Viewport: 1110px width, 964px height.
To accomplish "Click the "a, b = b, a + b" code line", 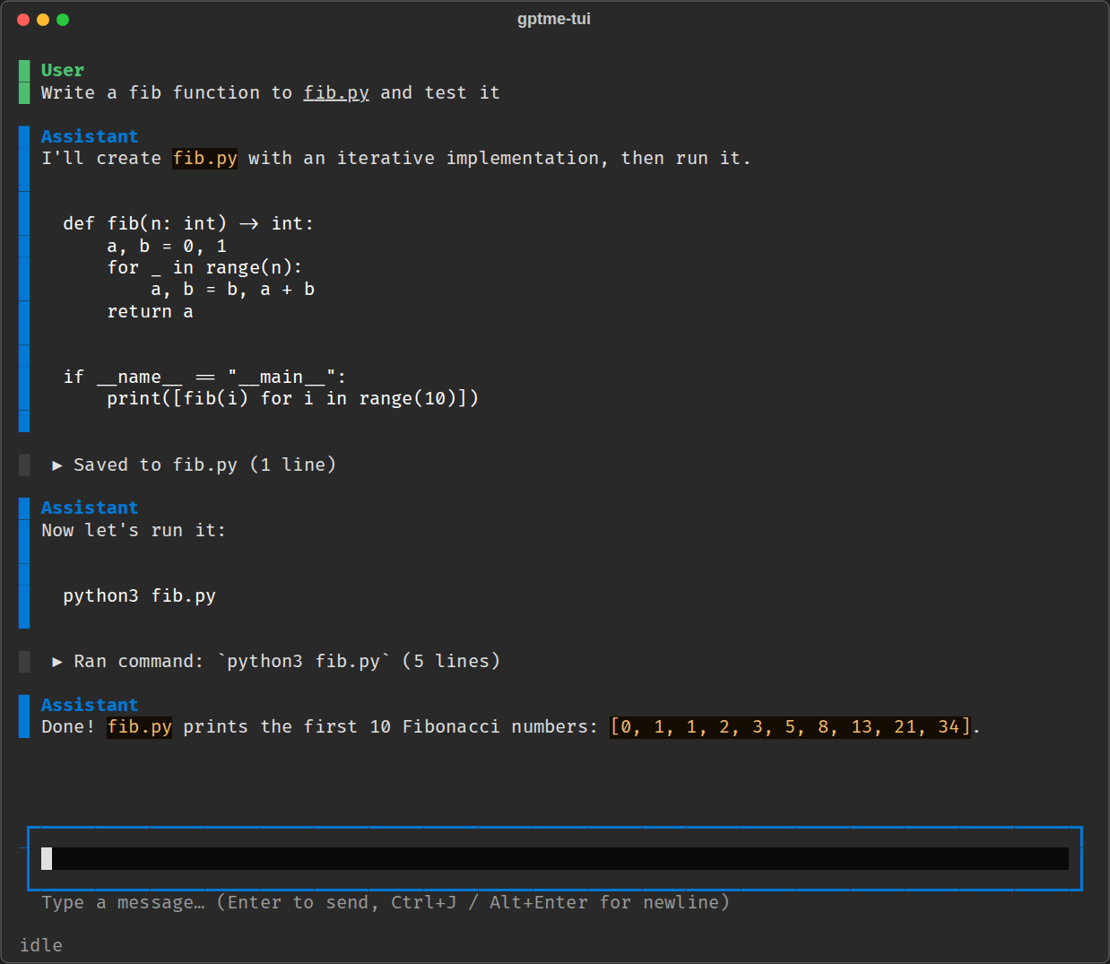I will pyautogui.click(x=232, y=290).
